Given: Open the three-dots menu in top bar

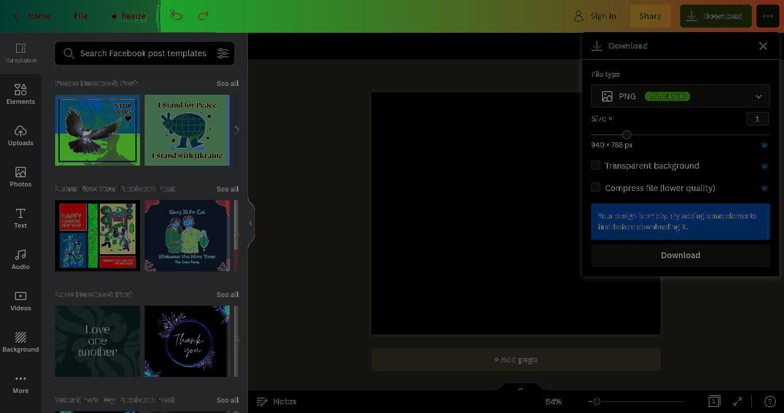Looking at the screenshot, I should [x=768, y=16].
